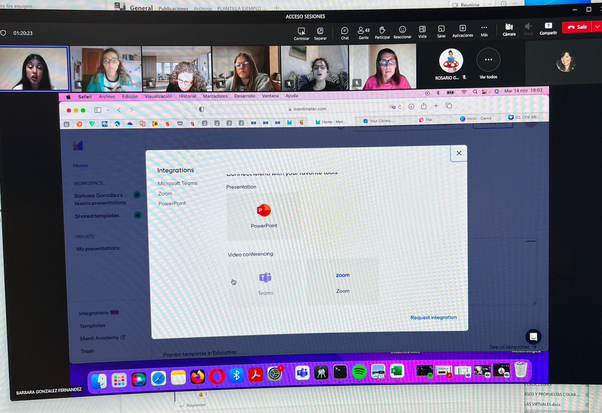Open Aplicaciones in the meeting toolbar
This screenshot has width=602, height=413.
pyautogui.click(x=463, y=32)
